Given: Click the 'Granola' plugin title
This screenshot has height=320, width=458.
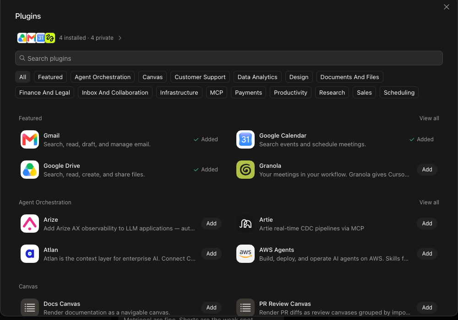Looking at the screenshot, I should coord(270,166).
